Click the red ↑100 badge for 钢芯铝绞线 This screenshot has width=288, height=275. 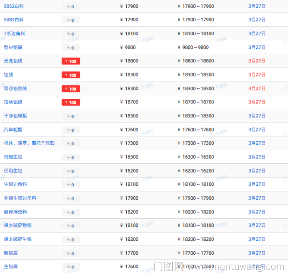71,89
